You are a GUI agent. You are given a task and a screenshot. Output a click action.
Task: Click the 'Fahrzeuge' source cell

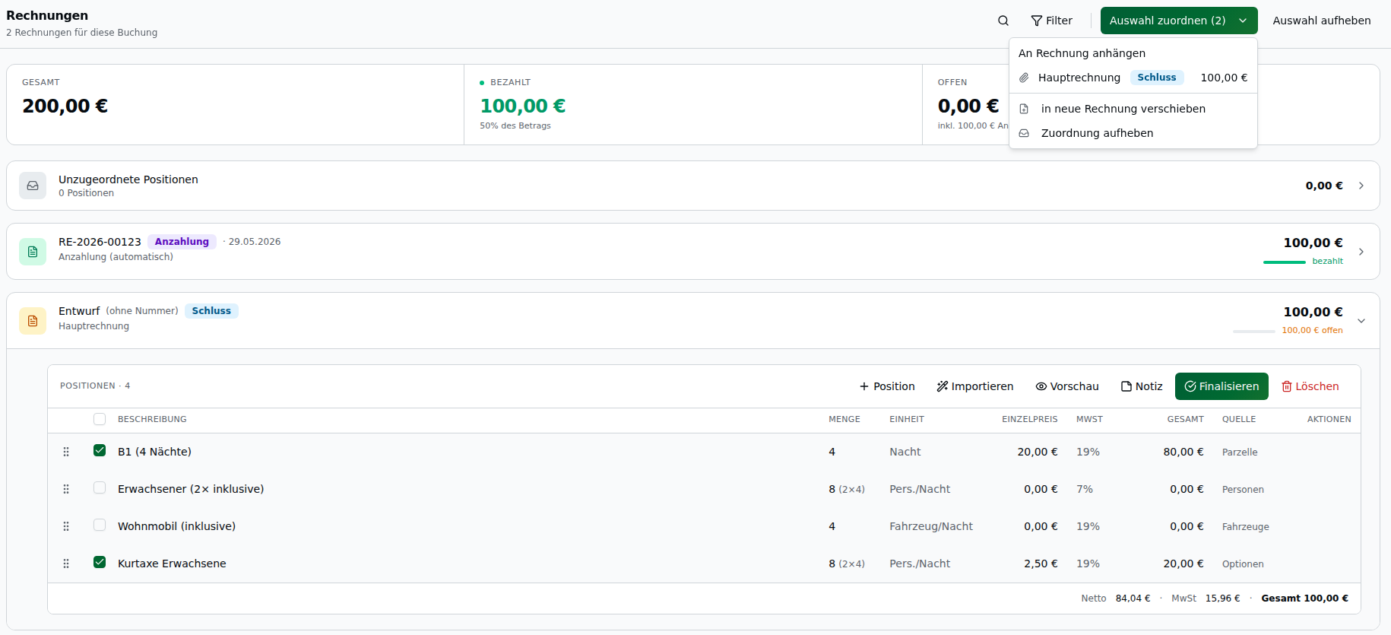(x=1246, y=526)
